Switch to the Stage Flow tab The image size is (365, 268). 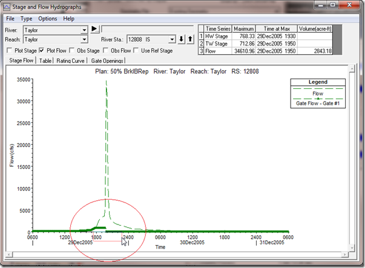pos(21,60)
